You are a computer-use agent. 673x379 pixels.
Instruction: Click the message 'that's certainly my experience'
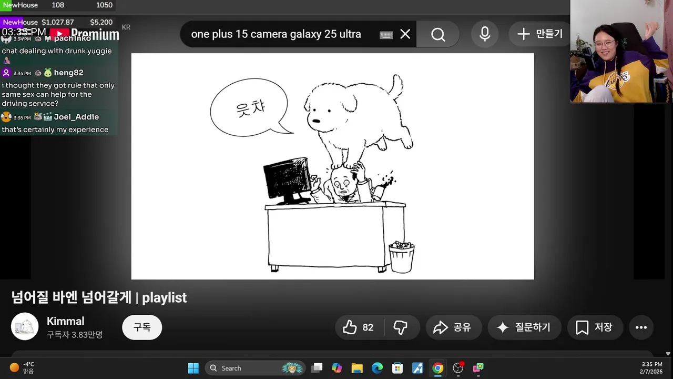click(x=55, y=129)
